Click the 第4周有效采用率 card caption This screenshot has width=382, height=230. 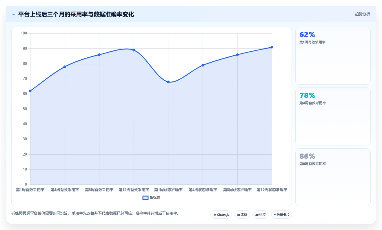312,103
